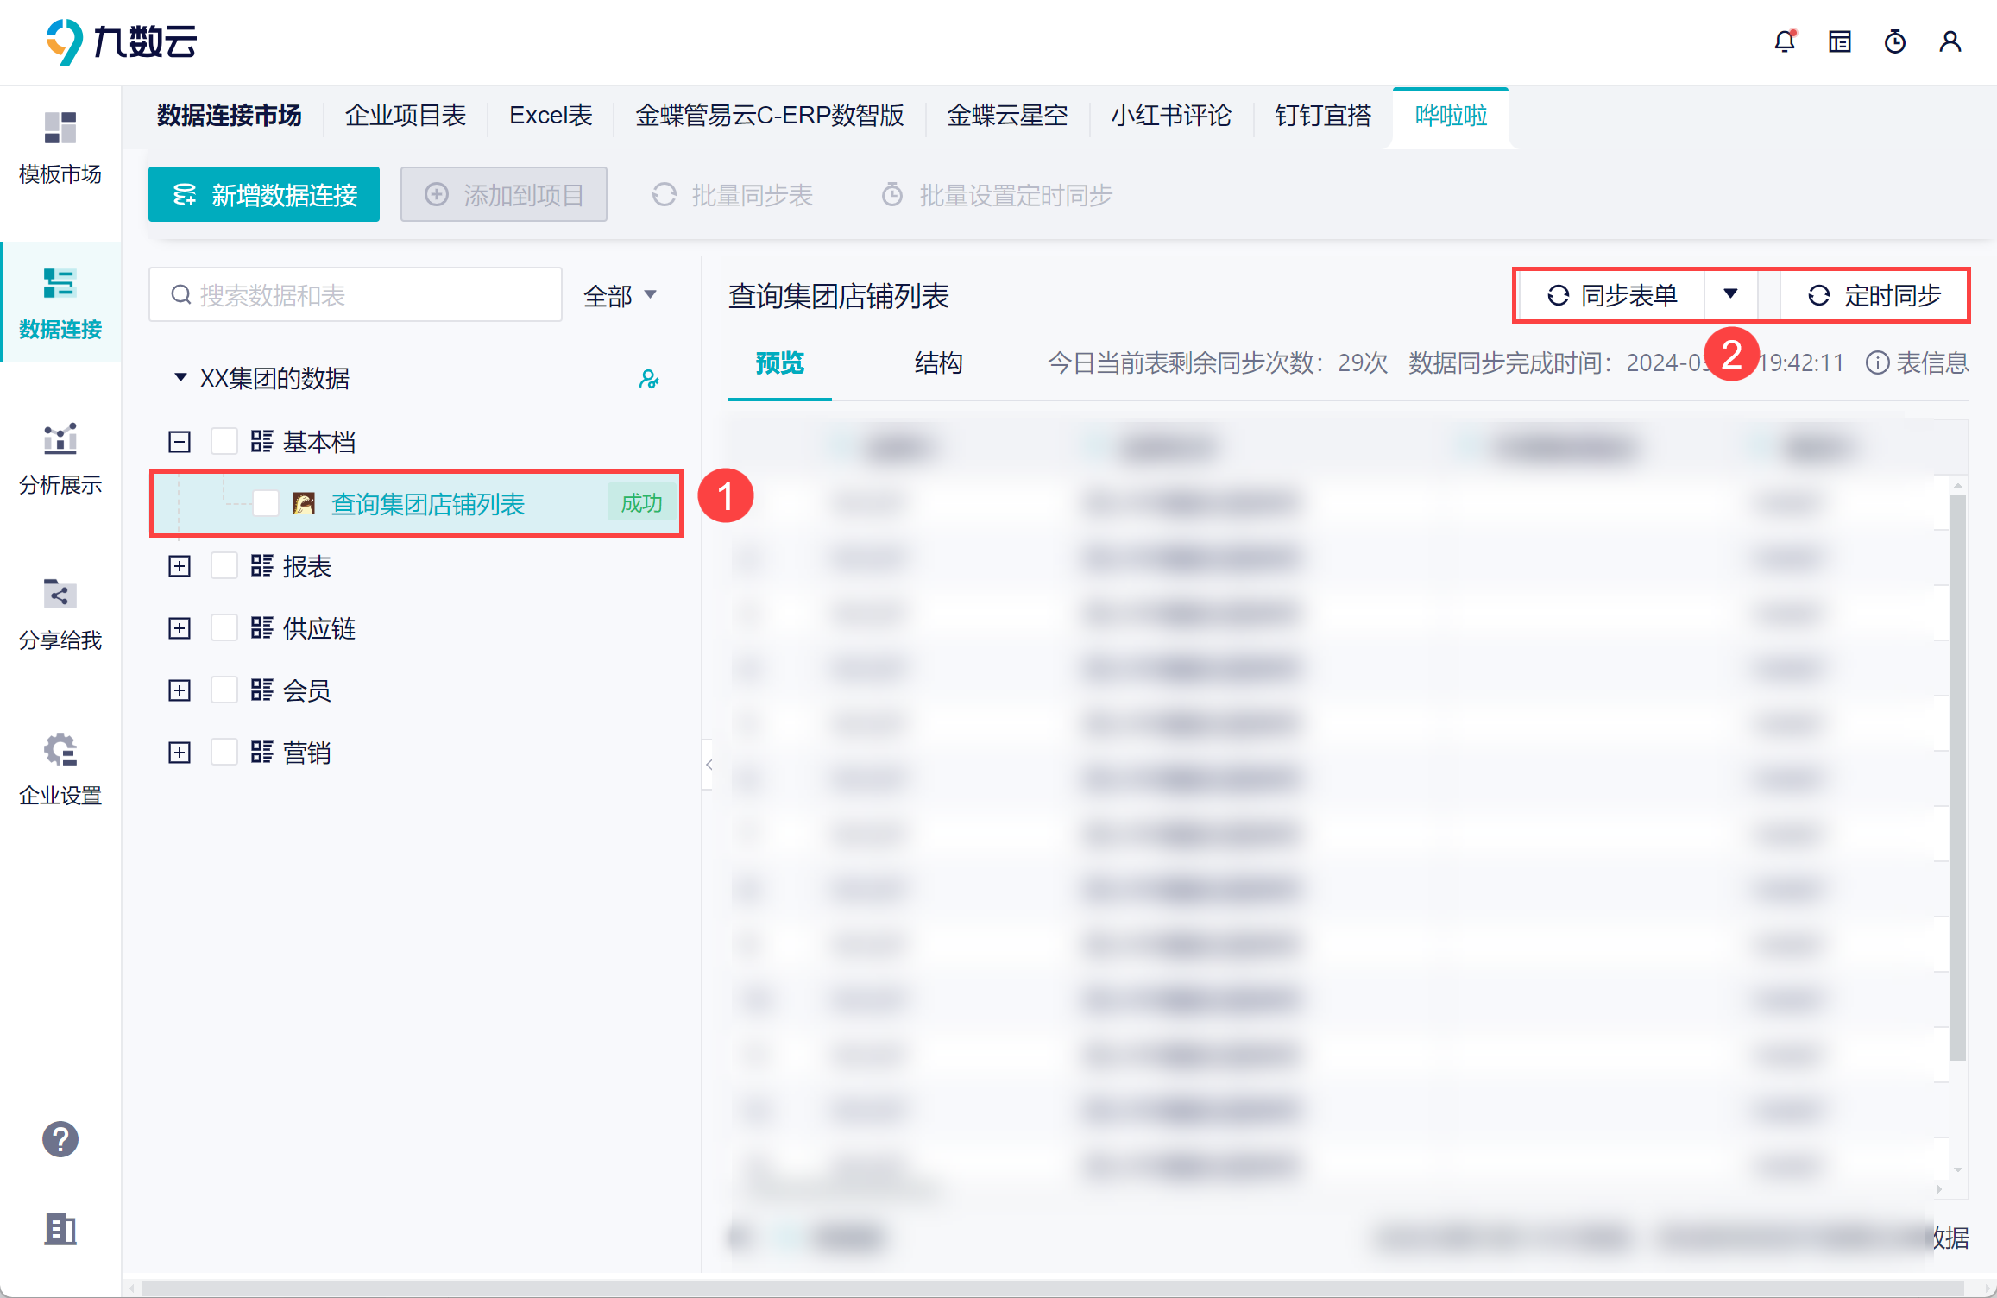Collapse the left panel with the arrow handle
Viewport: 1997px width, 1298px height.
(x=709, y=765)
